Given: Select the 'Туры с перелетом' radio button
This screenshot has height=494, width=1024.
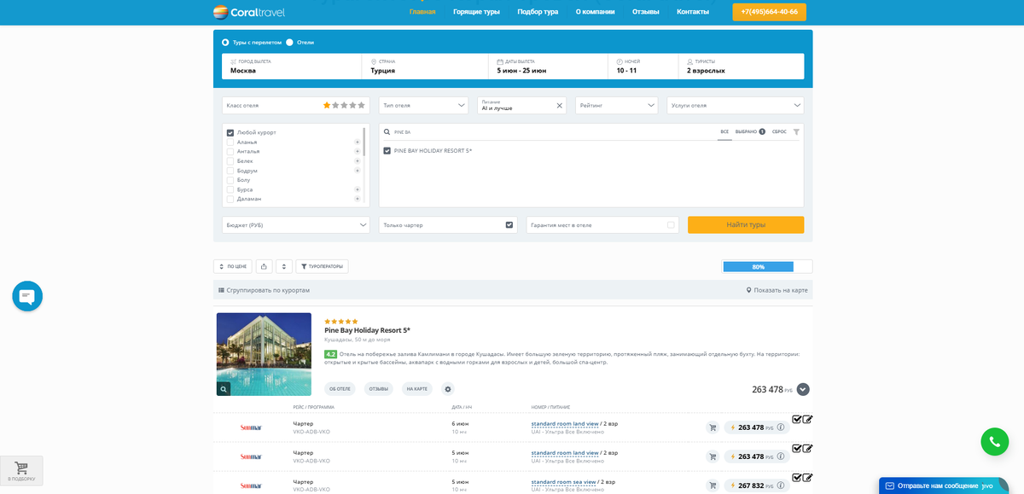Looking at the screenshot, I should point(225,42).
